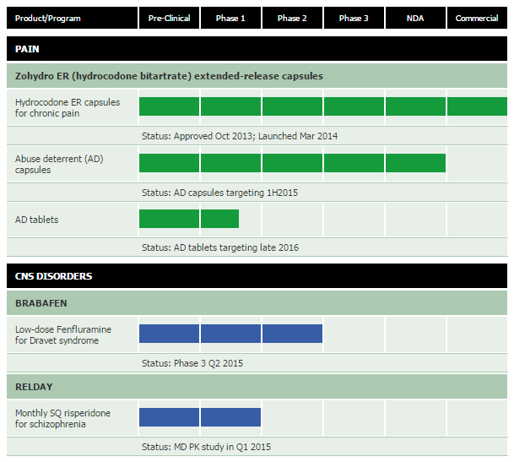Click Hydrocodone ER capsules for chronic pain
The height and width of the screenshot is (462, 514).
tap(68, 107)
